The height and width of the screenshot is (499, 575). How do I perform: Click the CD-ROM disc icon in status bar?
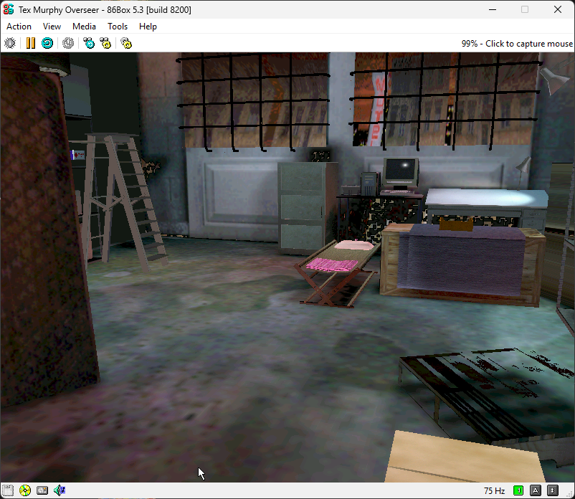(x=25, y=490)
